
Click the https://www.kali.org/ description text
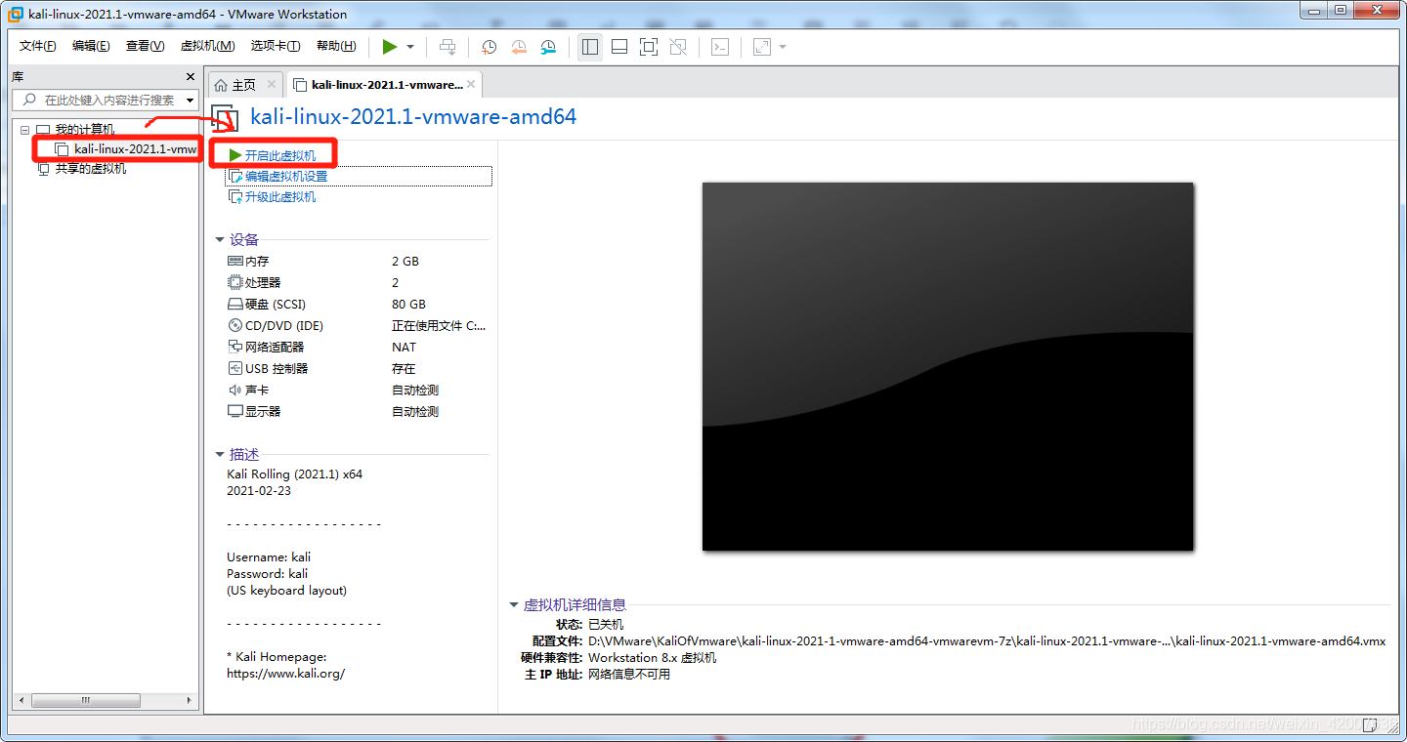tap(285, 673)
